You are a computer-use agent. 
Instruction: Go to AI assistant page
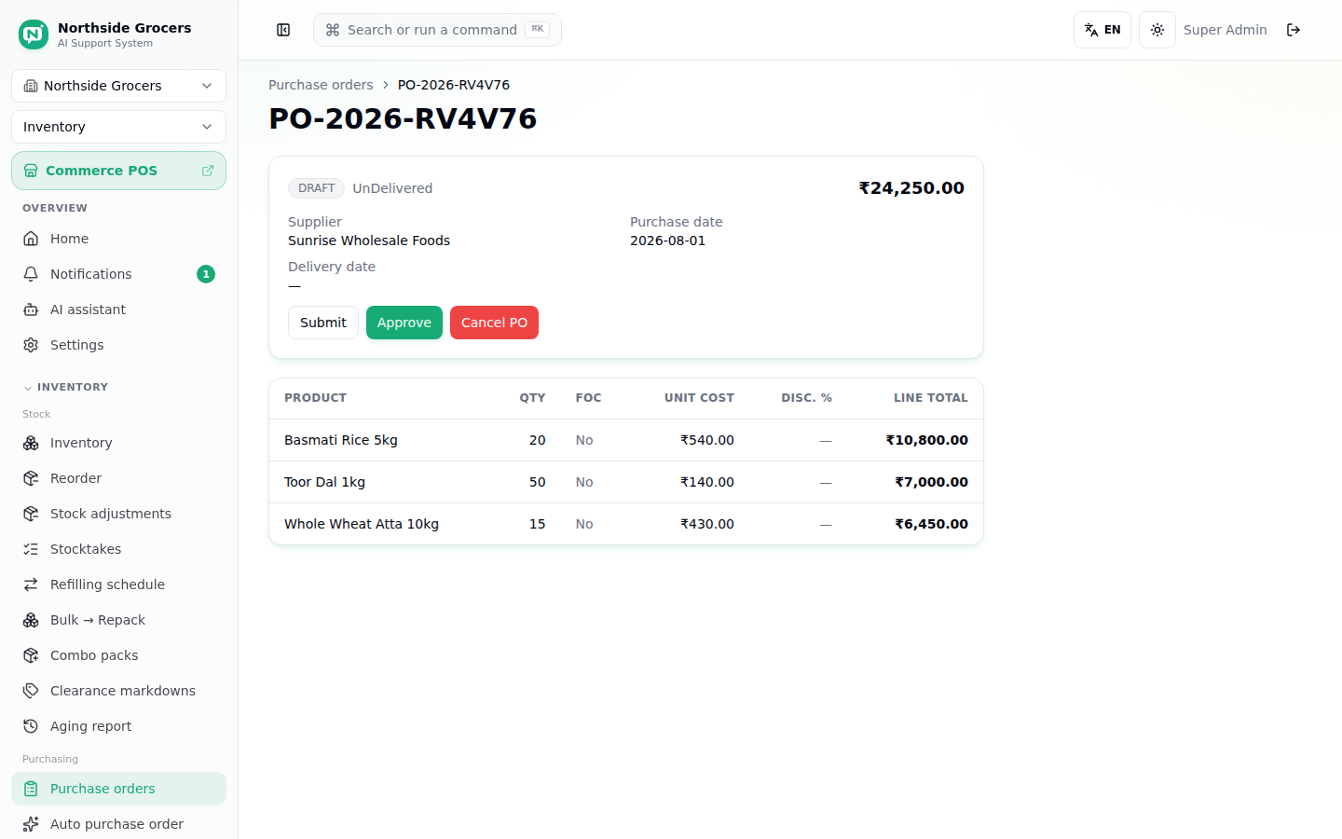pos(118,309)
